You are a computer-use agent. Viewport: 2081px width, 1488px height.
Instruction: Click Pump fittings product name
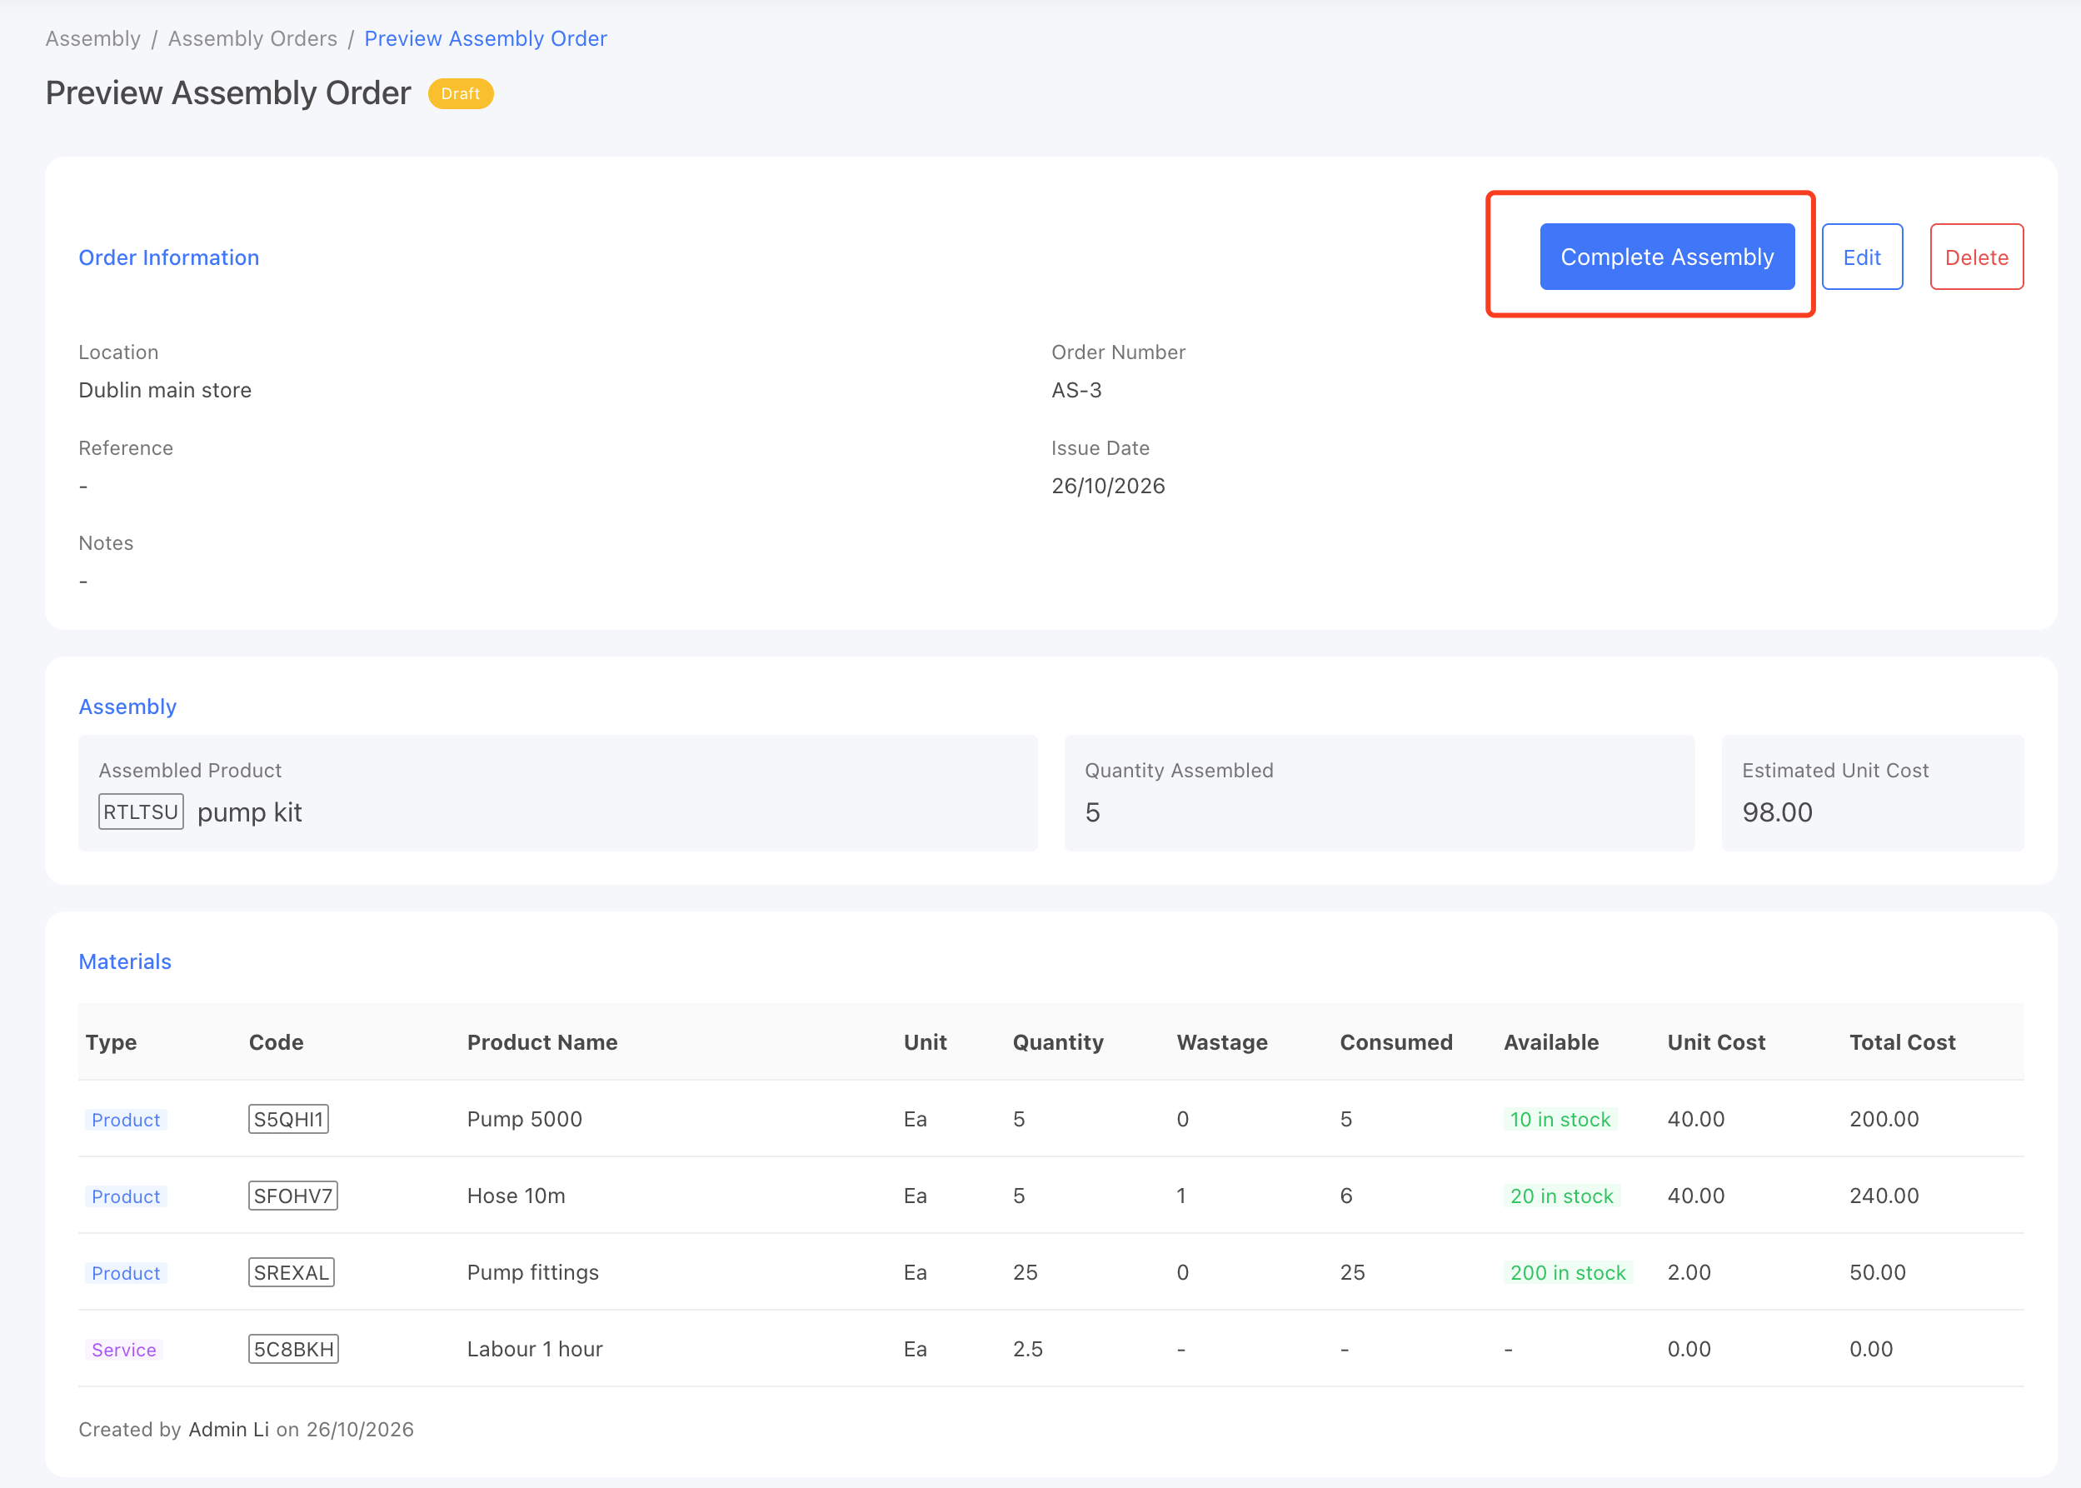(x=532, y=1271)
